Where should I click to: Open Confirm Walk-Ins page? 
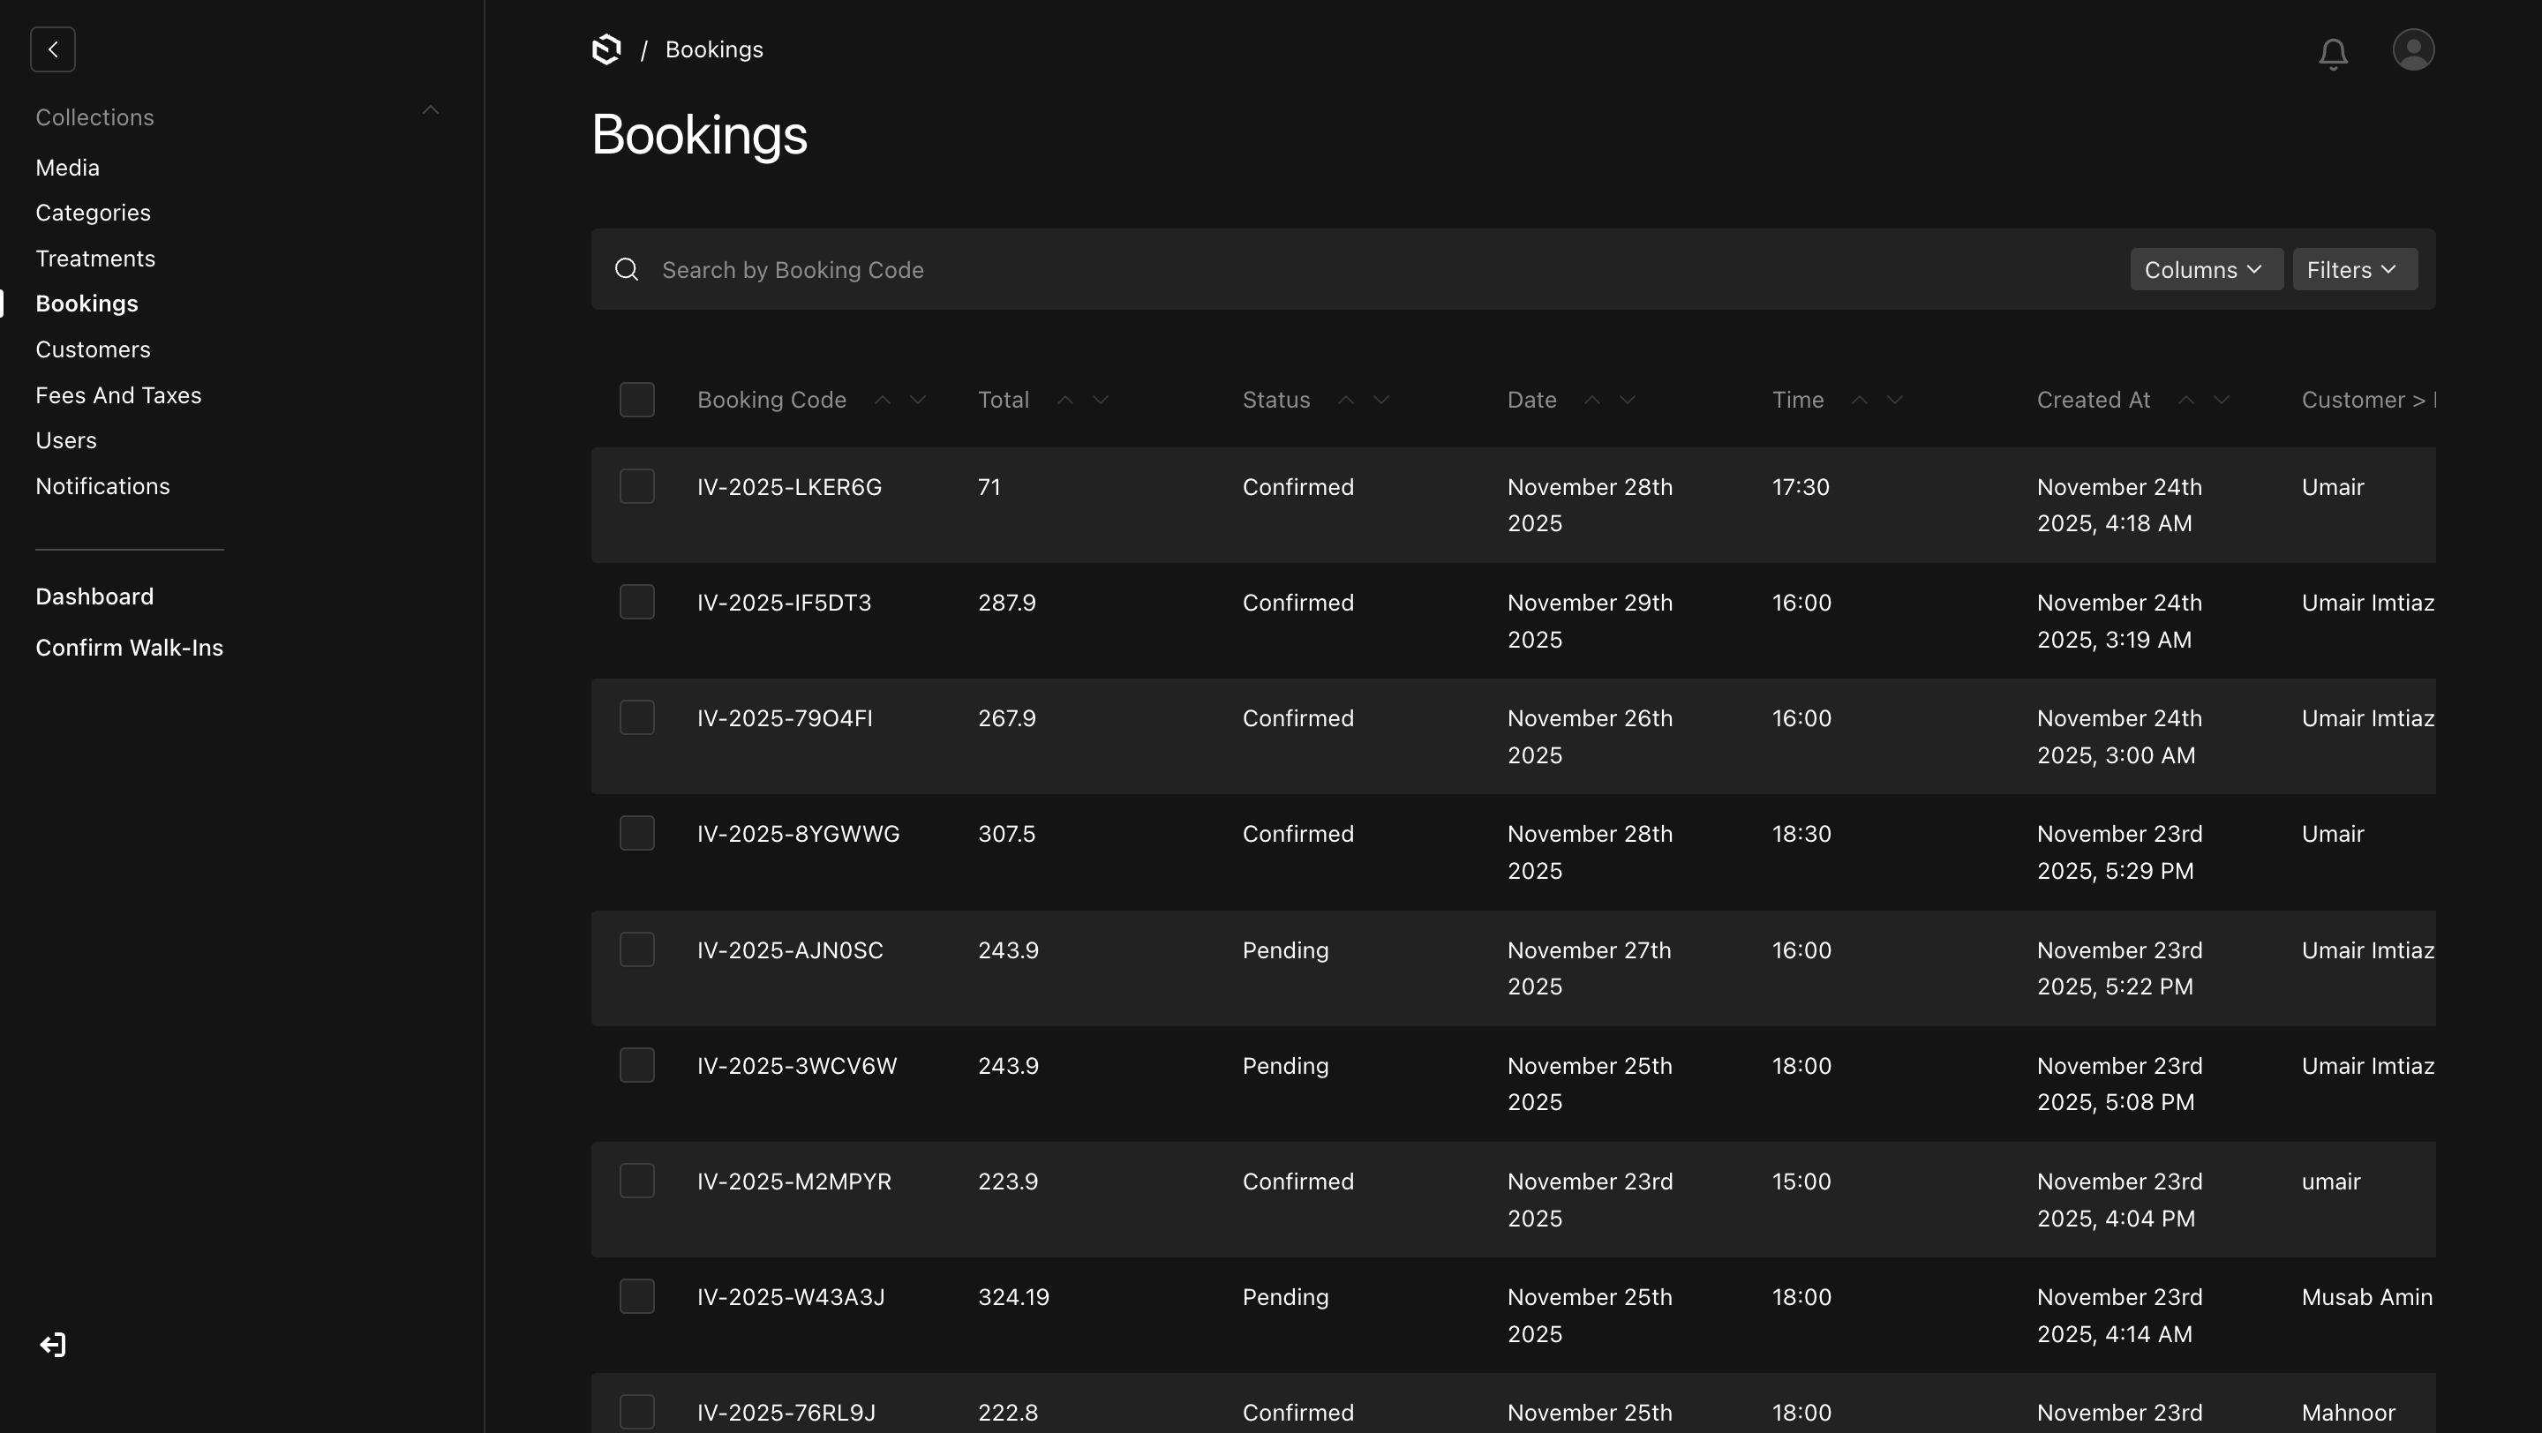click(x=129, y=647)
